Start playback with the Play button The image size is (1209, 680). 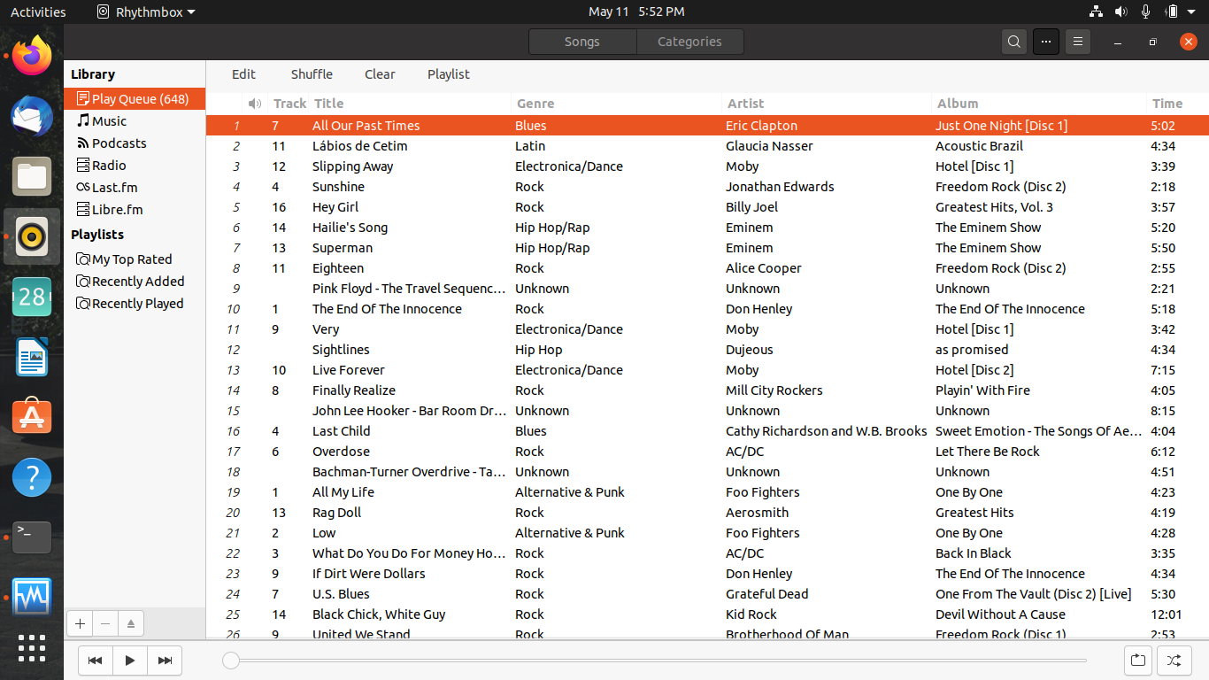pyautogui.click(x=130, y=661)
